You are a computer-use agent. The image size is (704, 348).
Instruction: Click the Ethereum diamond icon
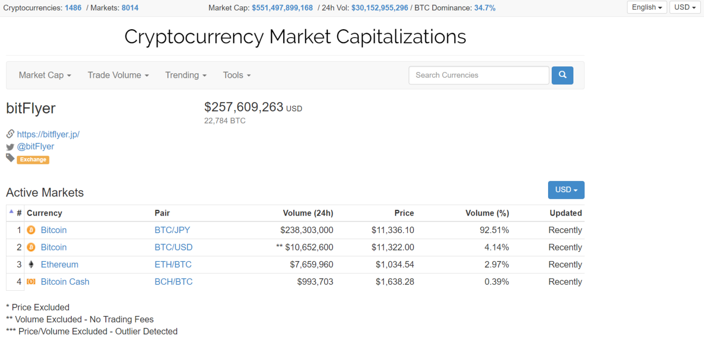tap(31, 265)
